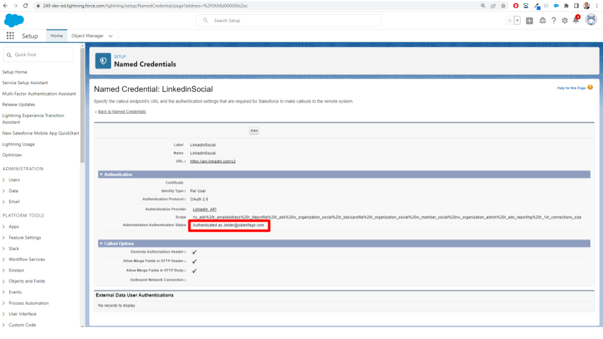Image resolution: width=603 pixels, height=339 pixels.
Task: Open New Salesforce Mobile App QuickStart
Action: [40, 133]
